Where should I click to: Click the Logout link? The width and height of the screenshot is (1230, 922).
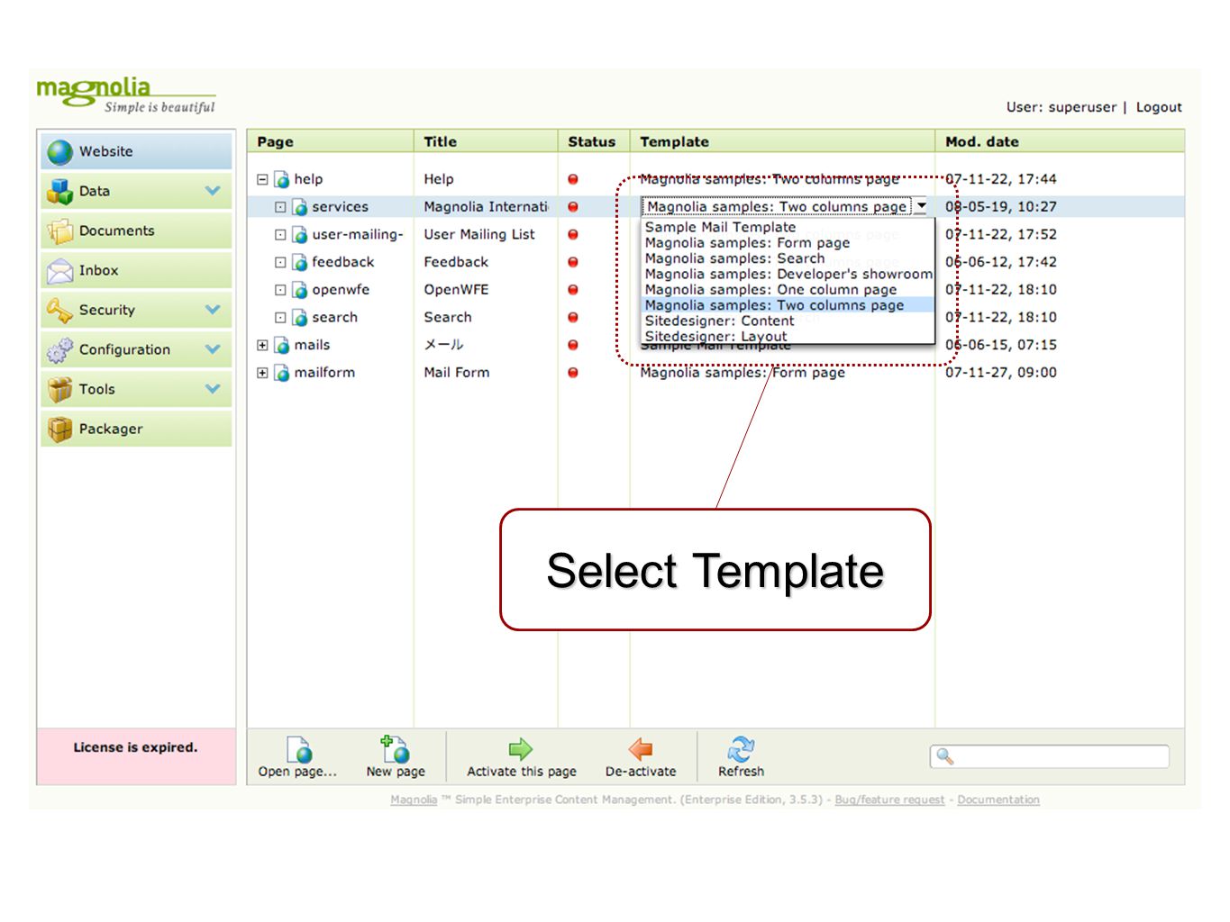pyautogui.click(x=1159, y=107)
